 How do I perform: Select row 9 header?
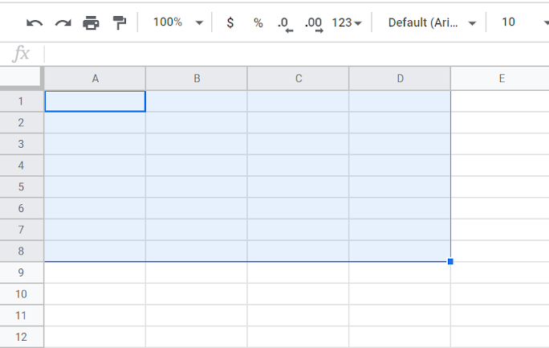[x=22, y=272]
